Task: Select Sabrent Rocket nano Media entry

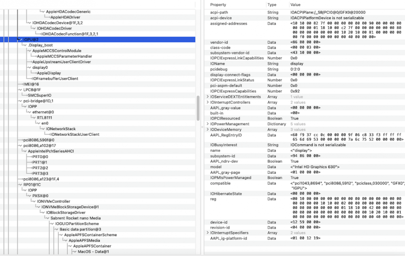Action: (x=75, y=218)
